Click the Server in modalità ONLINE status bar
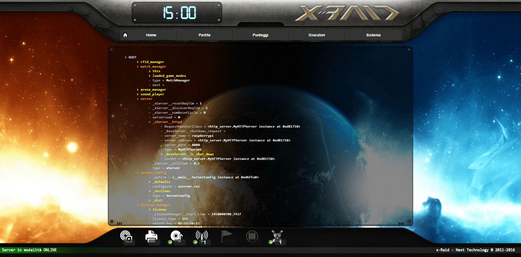This screenshot has height=257, width=521. tap(30, 250)
